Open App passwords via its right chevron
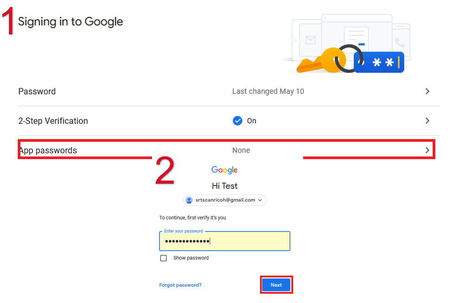The height and width of the screenshot is (303, 457). point(427,150)
